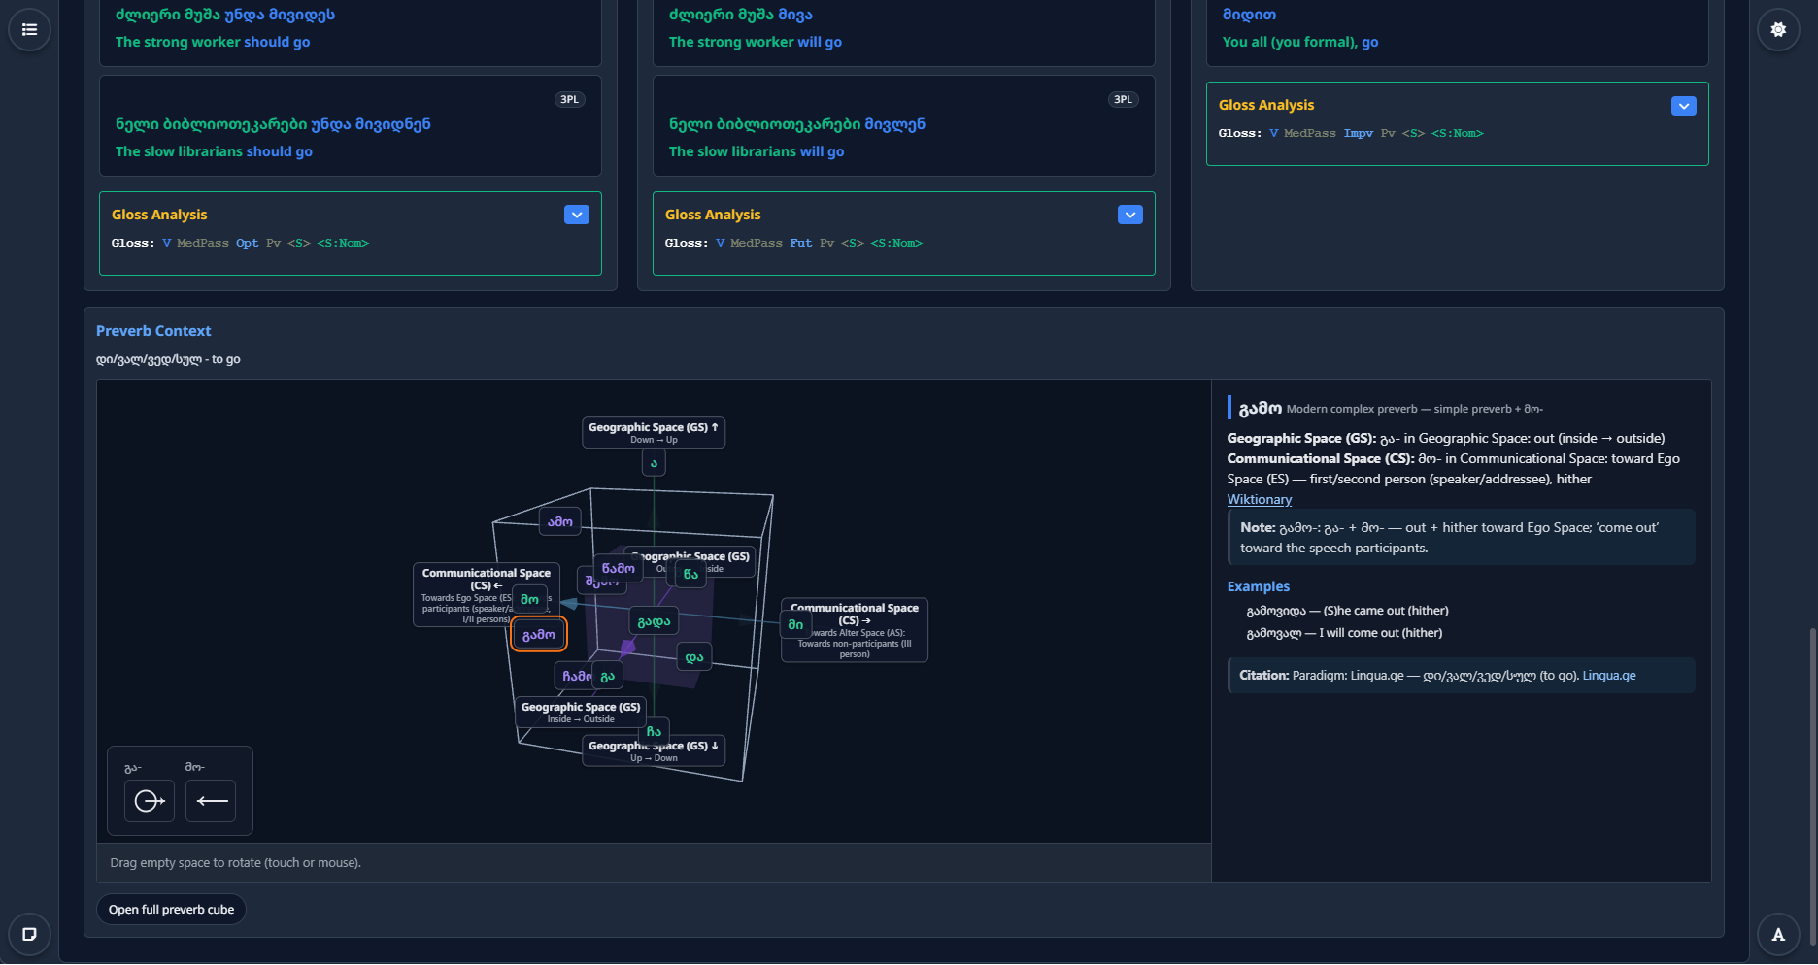The image size is (1818, 965).
Task: Click example 'გამოვალ — I will come out (hither)'
Action: (x=1344, y=633)
